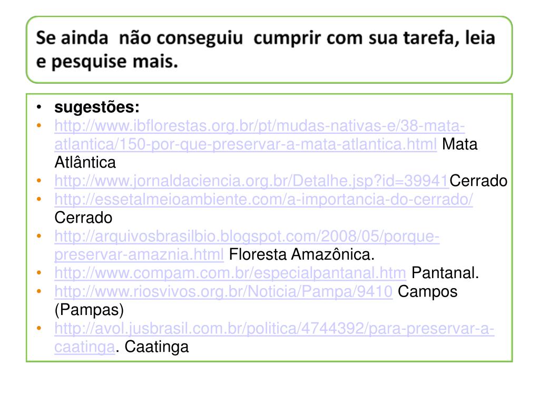Open the riosvivos.org.br Pampa link

(223, 292)
